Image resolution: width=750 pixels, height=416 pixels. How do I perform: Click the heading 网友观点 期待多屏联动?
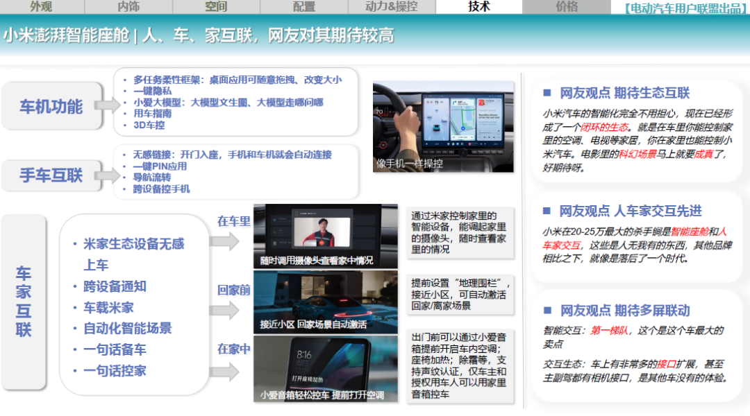coord(625,311)
